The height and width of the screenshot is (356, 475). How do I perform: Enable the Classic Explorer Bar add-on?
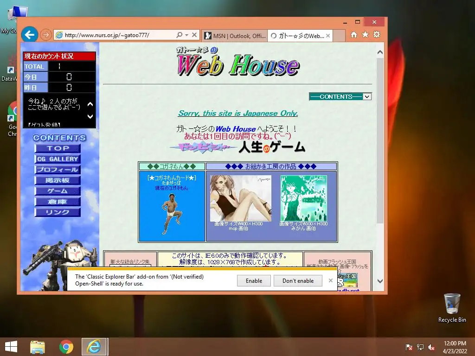pyautogui.click(x=254, y=280)
